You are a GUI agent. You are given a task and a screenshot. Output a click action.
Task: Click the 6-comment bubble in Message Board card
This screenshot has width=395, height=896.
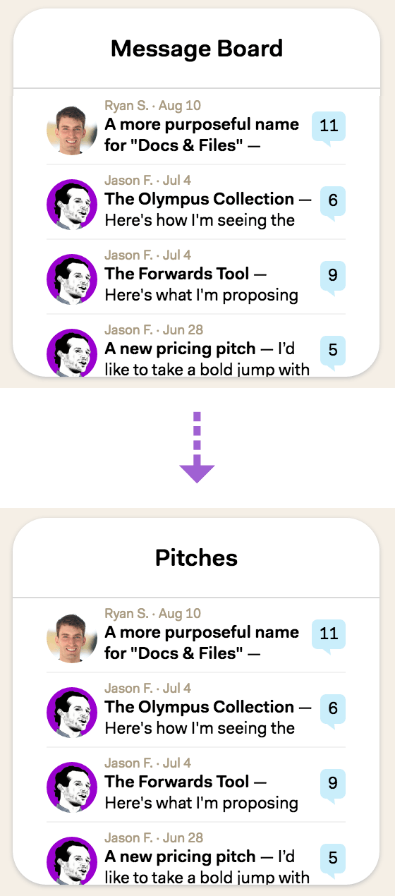tap(333, 202)
